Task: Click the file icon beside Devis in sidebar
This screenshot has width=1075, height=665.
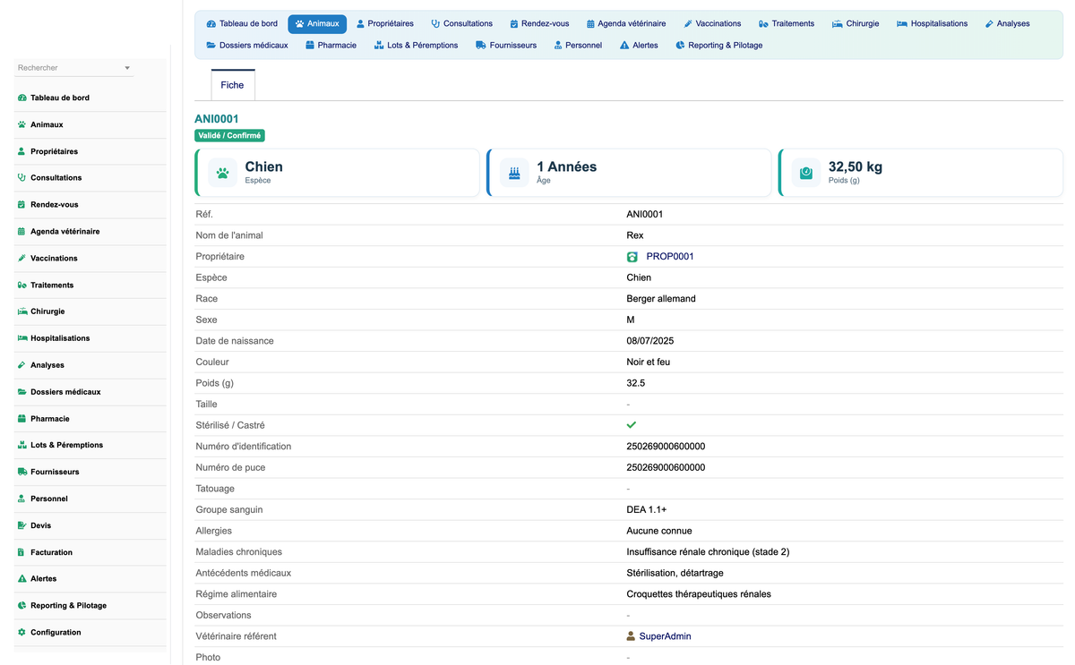Action: coord(21,525)
